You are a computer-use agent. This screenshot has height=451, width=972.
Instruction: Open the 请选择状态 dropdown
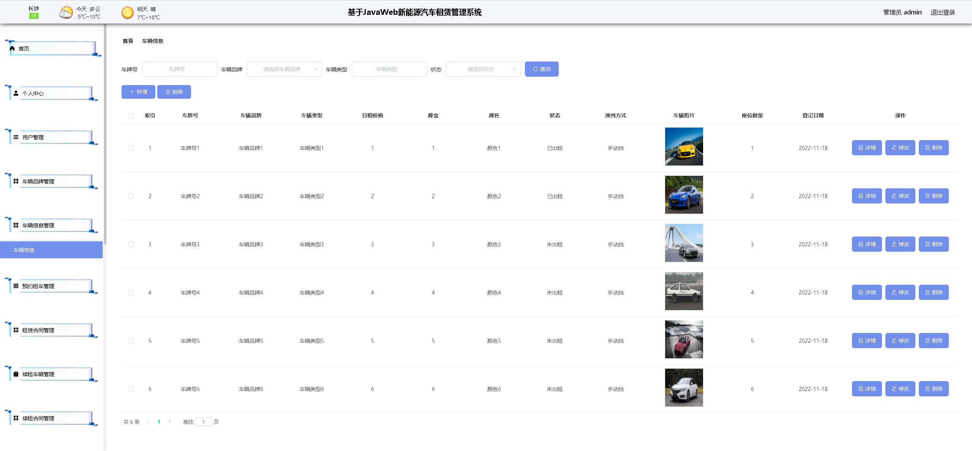(x=483, y=69)
